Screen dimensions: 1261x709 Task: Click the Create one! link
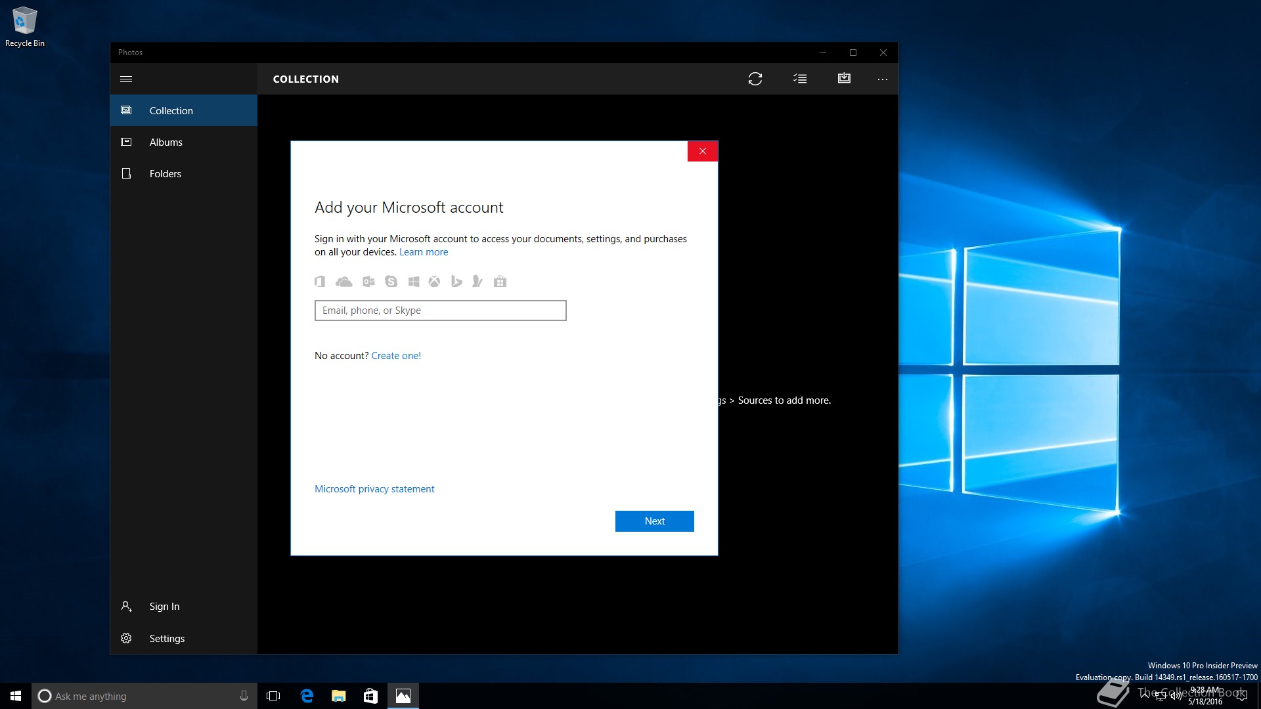[x=396, y=356]
